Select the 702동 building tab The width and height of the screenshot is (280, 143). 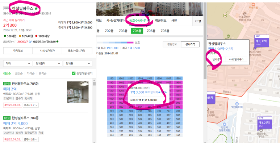[x=109, y=31]
